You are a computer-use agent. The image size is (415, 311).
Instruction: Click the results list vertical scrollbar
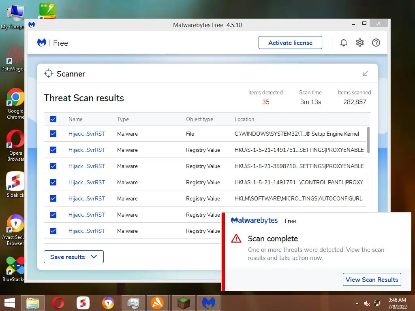(x=368, y=140)
